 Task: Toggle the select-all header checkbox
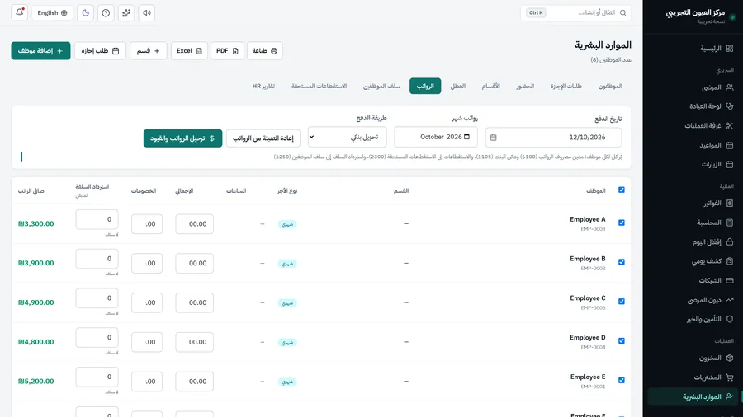621,190
